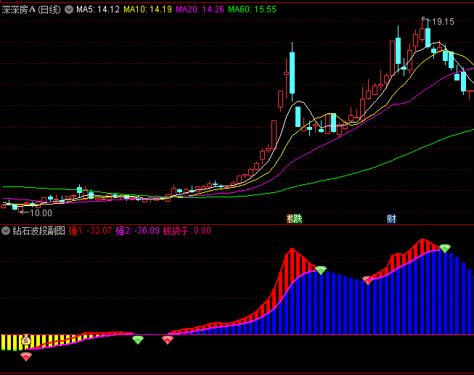Viewport: 474px width, 375px height.
Task: Click the green diamond at the second peak
Action: (x=445, y=249)
